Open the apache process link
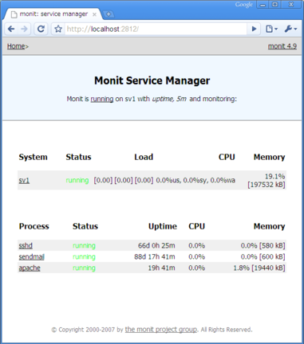This screenshot has width=304, height=344. pos(30,268)
